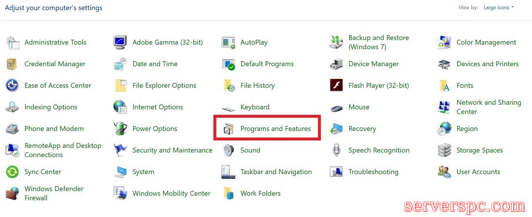532x217 pixels.
Task: Open the Taskbar and Navigation link
Action: (276, 172)
